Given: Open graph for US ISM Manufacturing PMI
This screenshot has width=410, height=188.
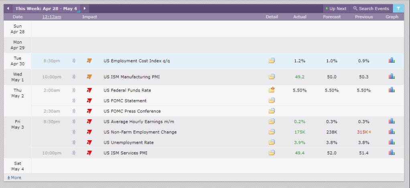Looking at the screenshot, I should (x=392, y=76).
